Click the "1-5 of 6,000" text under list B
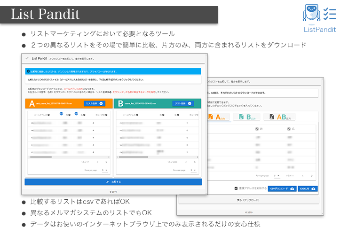348x235 pixels. click(x=173, y=162)
